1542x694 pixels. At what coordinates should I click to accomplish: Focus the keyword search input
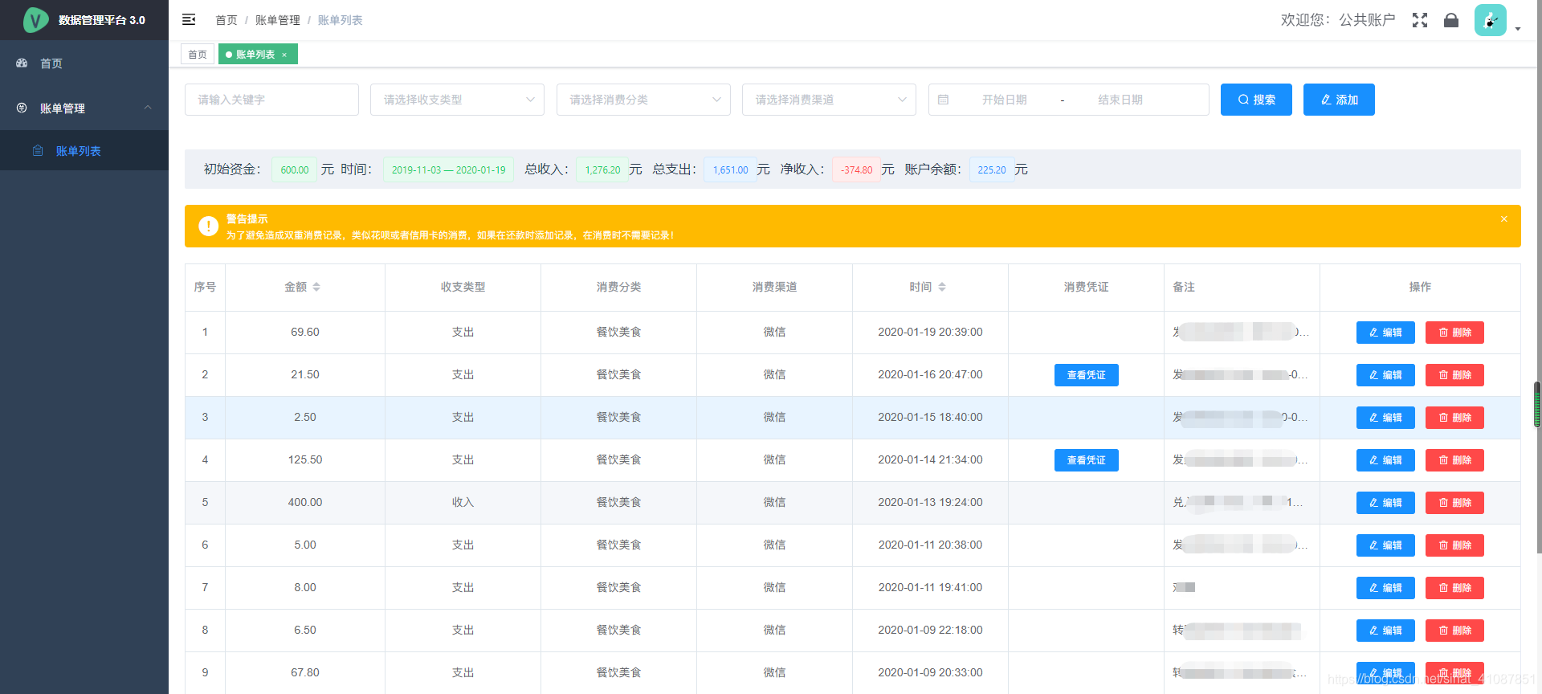pos(271,100)
